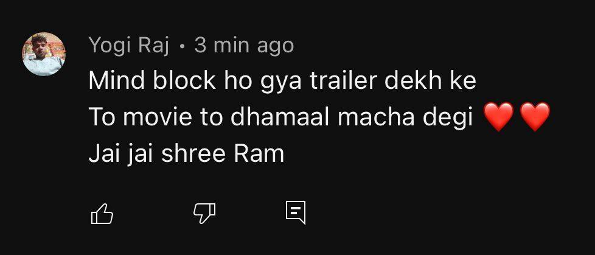Image resolution: width=595 pixels, height=255 pixels.
Task: Click the first red heart emoji
Action: pyautogui.click(x=499, y=116)
